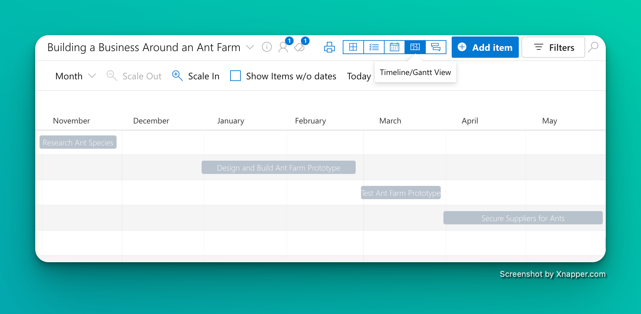Click the Add item button
The height and width of the screenshot is (314, 641).
(485, 47)
